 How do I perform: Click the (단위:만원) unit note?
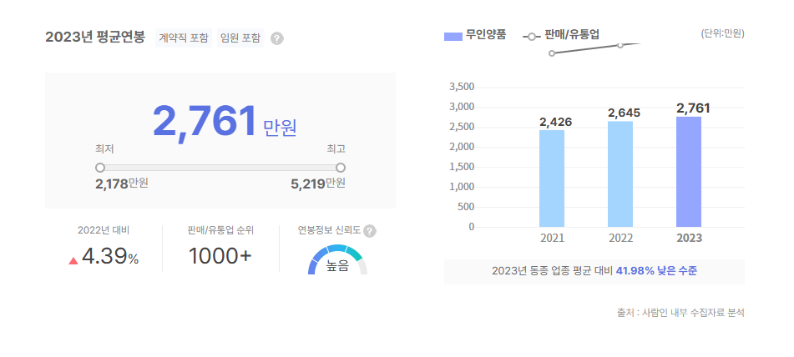click(722, 34)
